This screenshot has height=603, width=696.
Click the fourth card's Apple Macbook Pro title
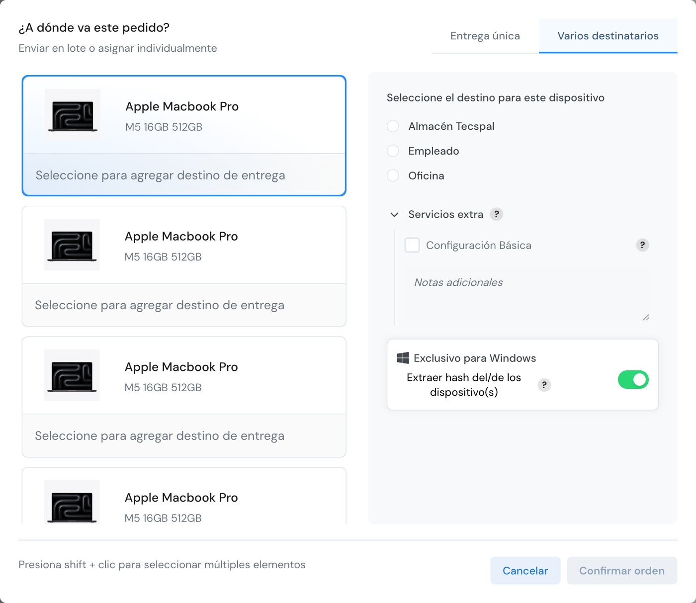coord(181,498)
